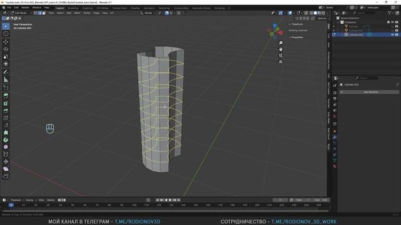Open the Edit menu

tap(16, 7)
